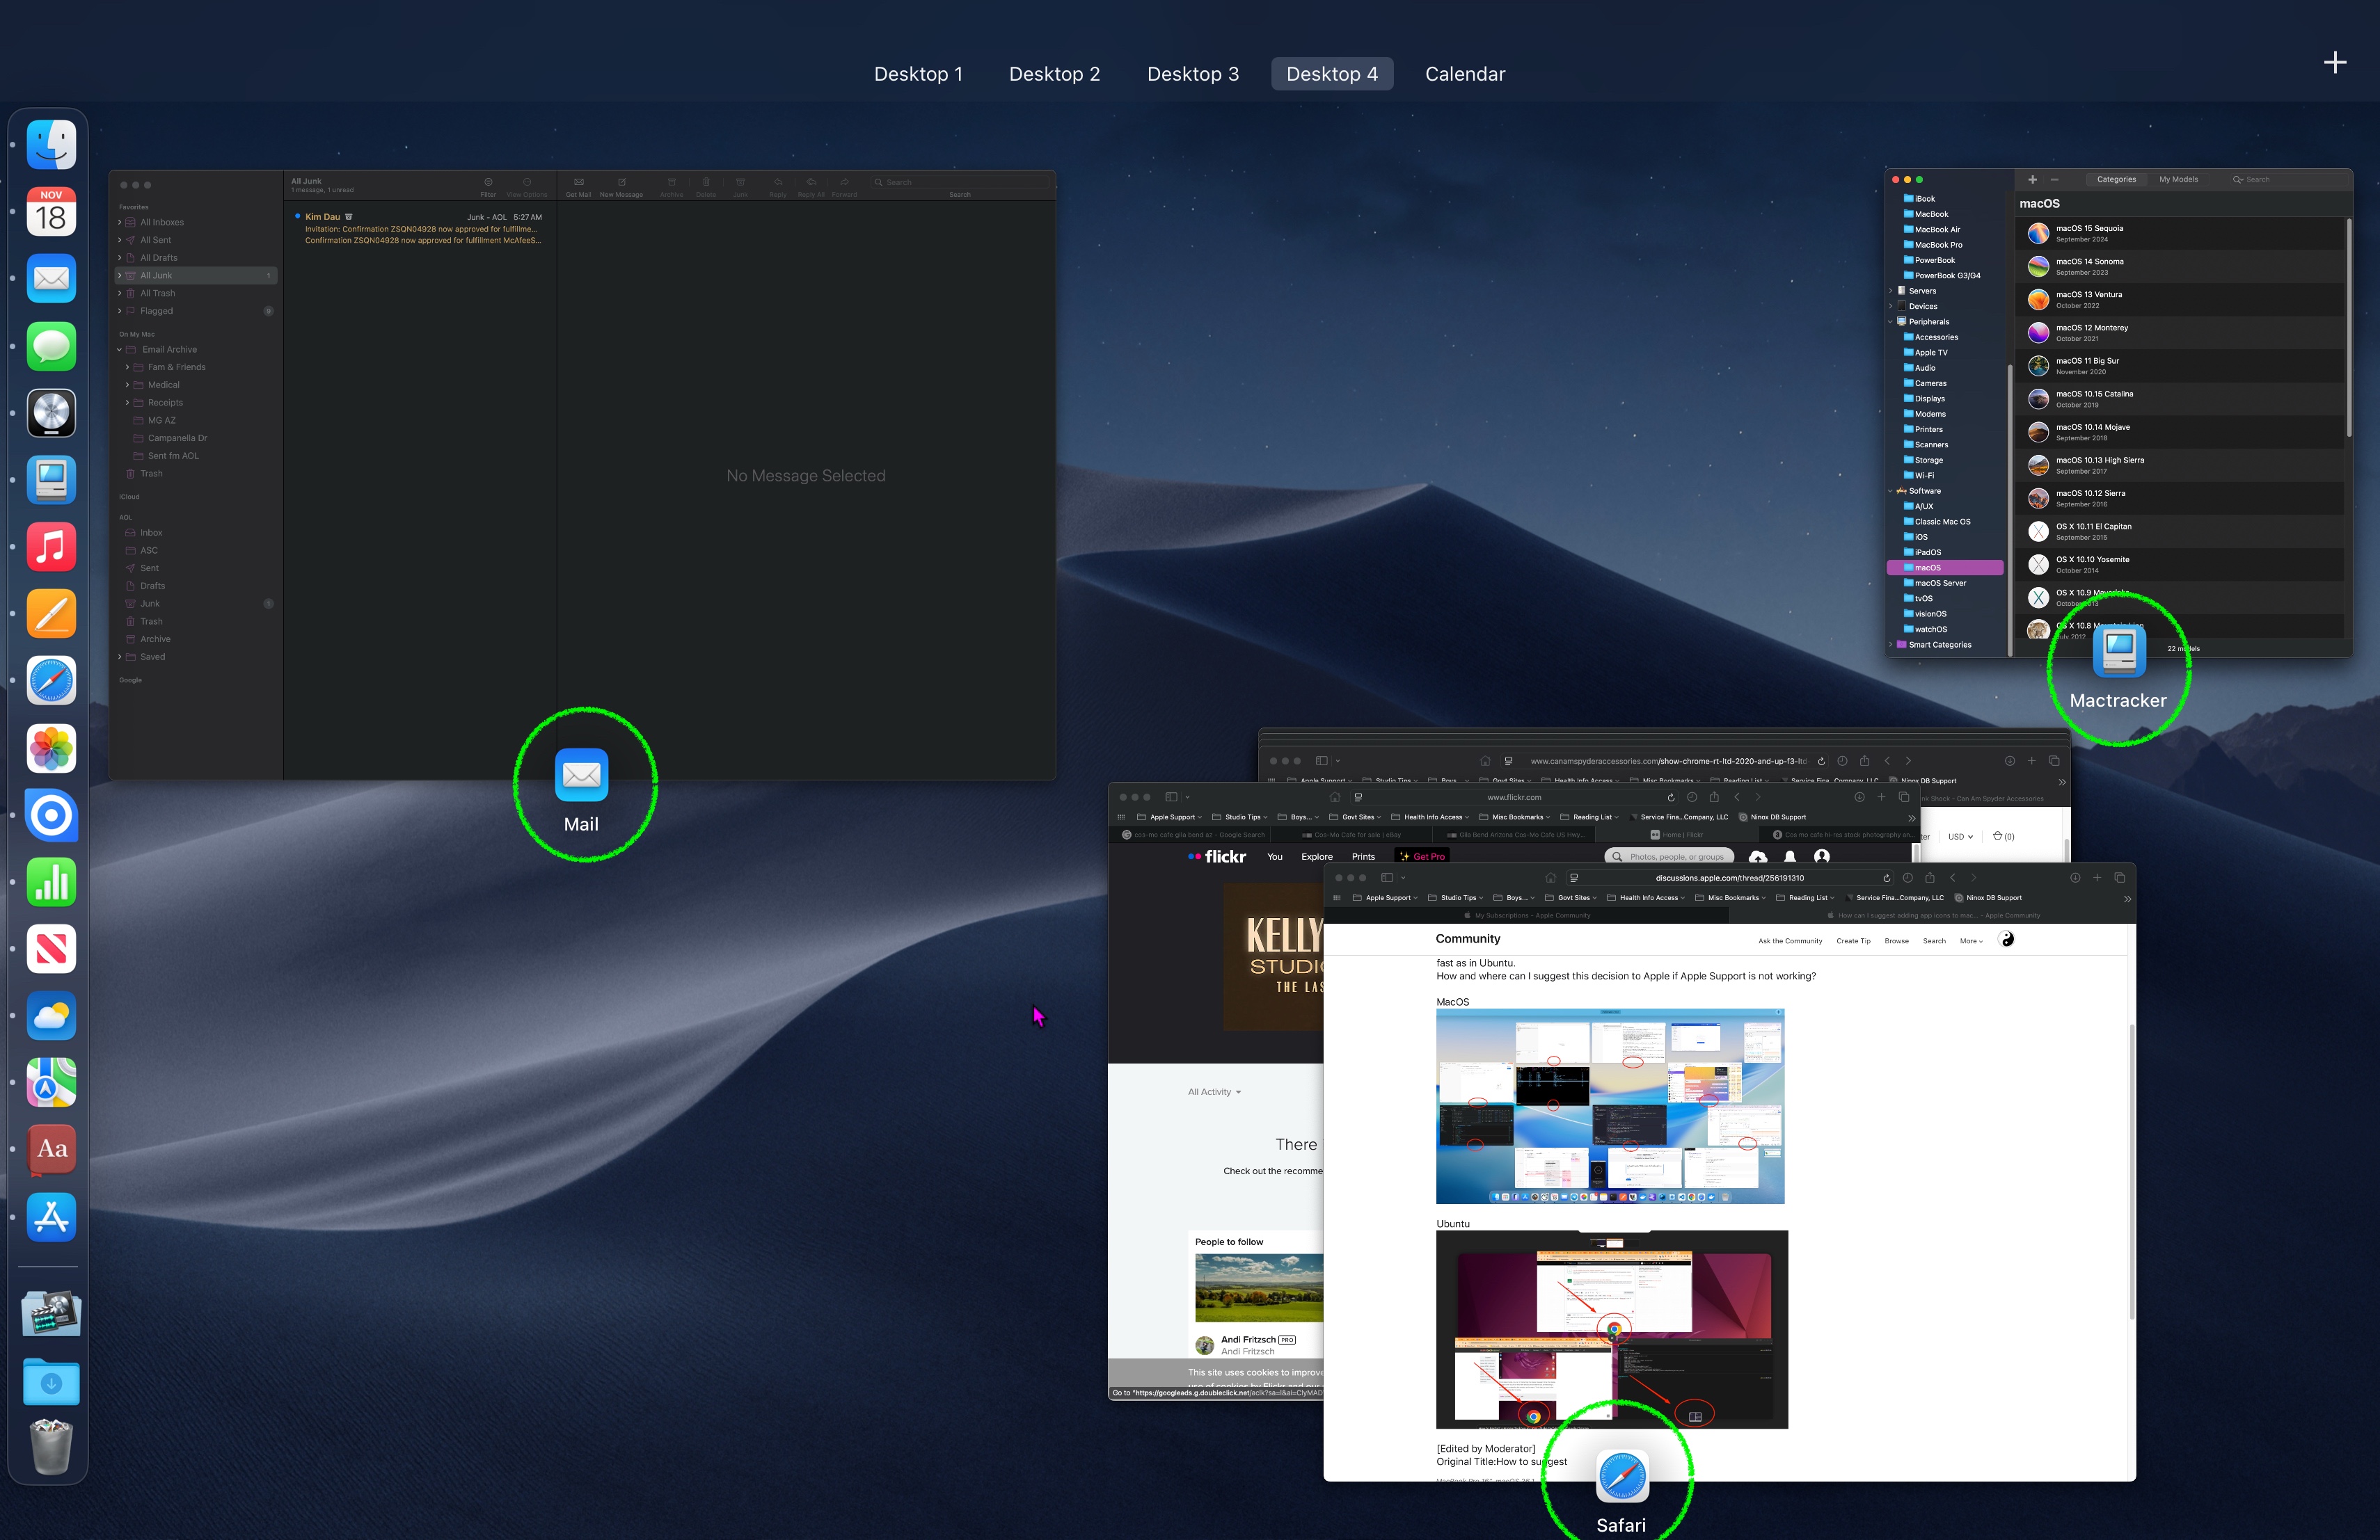
Task: Open Maps from the dock
Action: click(x=51, y=1082)
